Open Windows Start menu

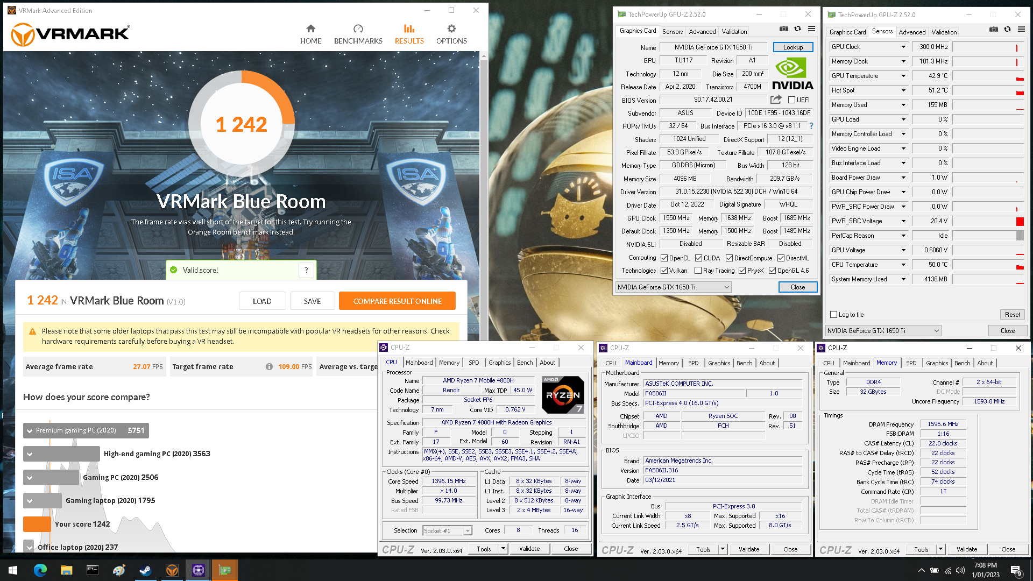pyautogui.click(x=13, y=570)
